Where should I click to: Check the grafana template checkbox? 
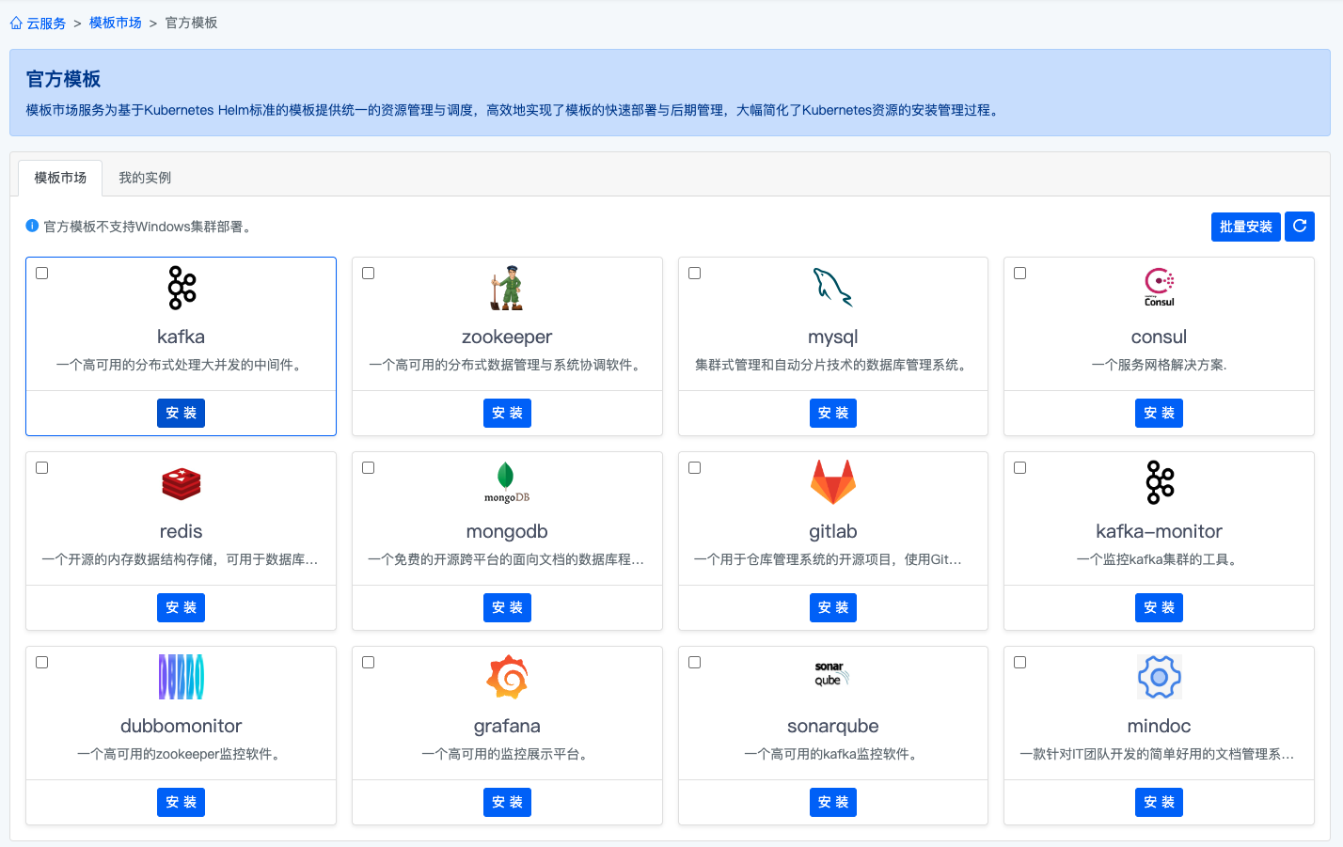coord(368,662)
